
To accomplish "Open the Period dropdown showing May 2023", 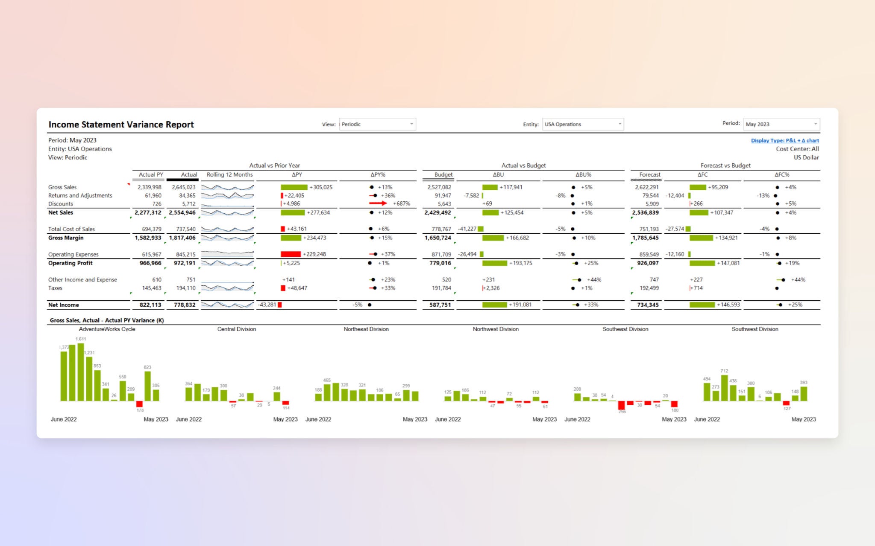I will [781, 124].
